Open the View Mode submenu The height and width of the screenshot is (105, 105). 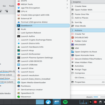pyautogui.click(x=88, y=26)
